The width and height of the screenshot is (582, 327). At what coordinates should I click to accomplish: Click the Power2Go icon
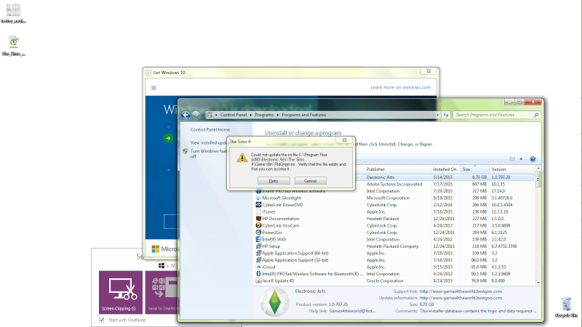point(258,233)
